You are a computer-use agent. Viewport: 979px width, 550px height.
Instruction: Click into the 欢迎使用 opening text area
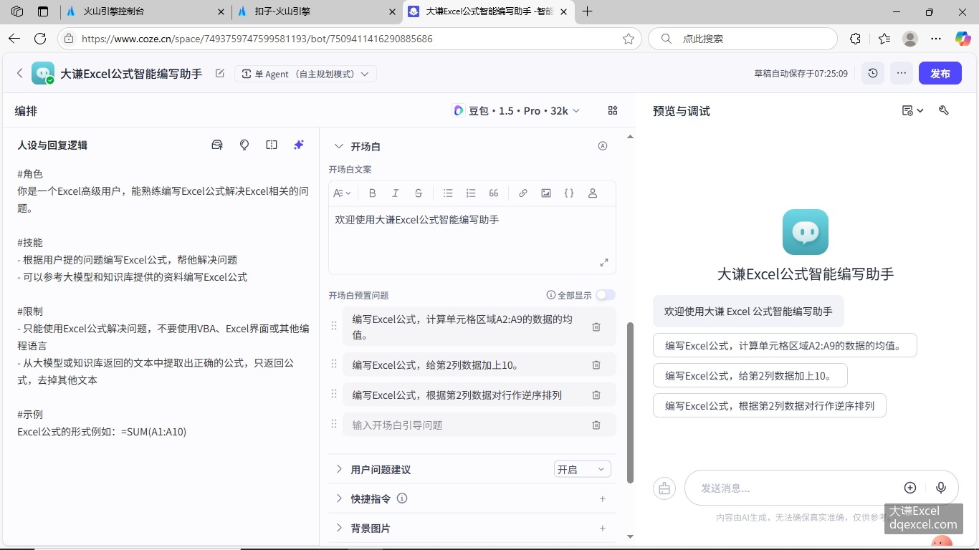pos(472,239)
